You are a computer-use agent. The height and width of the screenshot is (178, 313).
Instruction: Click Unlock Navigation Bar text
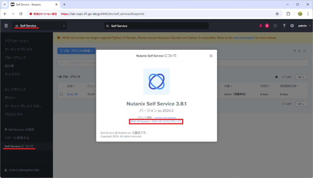24,170
